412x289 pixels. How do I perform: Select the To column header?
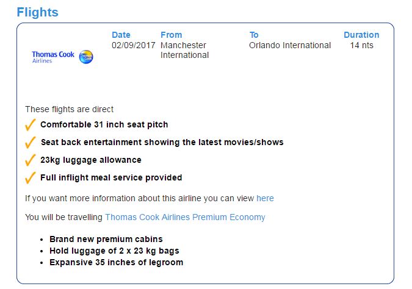254,35
